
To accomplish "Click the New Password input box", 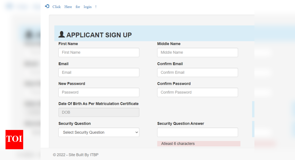I will pyautogui.click(x=99, y=92).
